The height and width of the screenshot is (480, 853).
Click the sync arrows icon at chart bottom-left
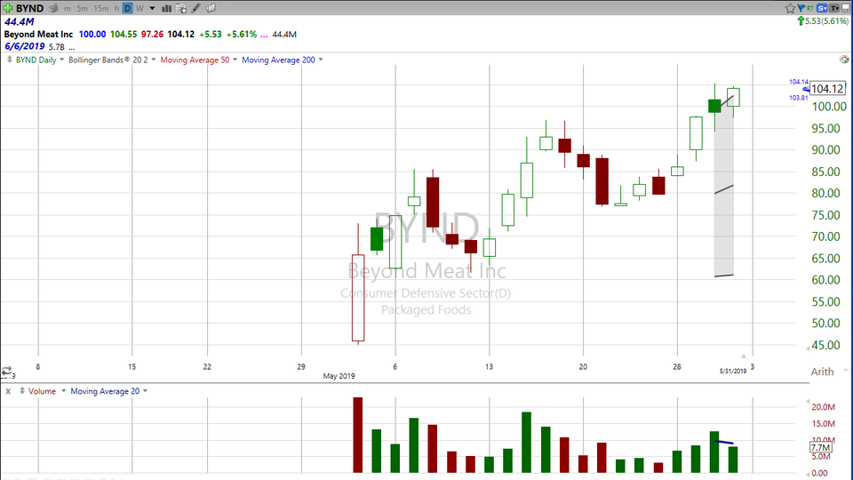pyautogui.click(x=6, y=372)
